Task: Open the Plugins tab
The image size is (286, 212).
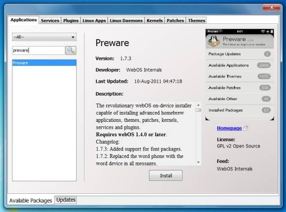Action: (71, 20)
